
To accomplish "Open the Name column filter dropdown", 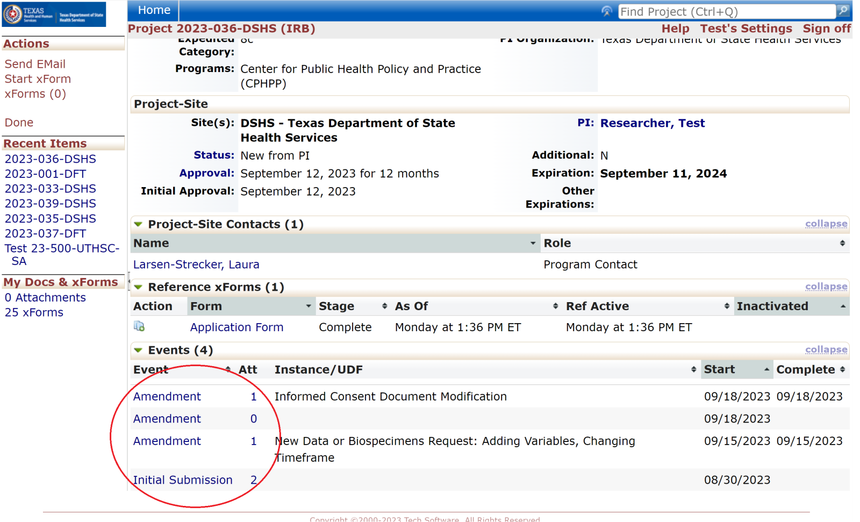I will pos(532,243).
